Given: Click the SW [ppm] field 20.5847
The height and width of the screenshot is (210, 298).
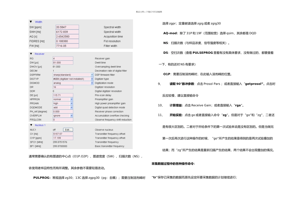Looking at the screenshot, I should coord(67,27).
